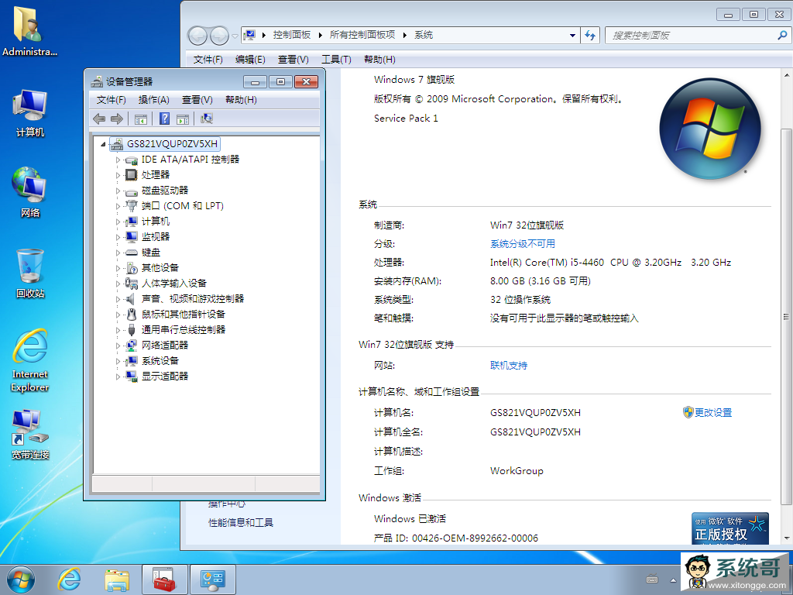The height and width of the screenshot is (595, 793).
Task: Expand the 人体学输入设备 tree node
Action: [118, 284]
